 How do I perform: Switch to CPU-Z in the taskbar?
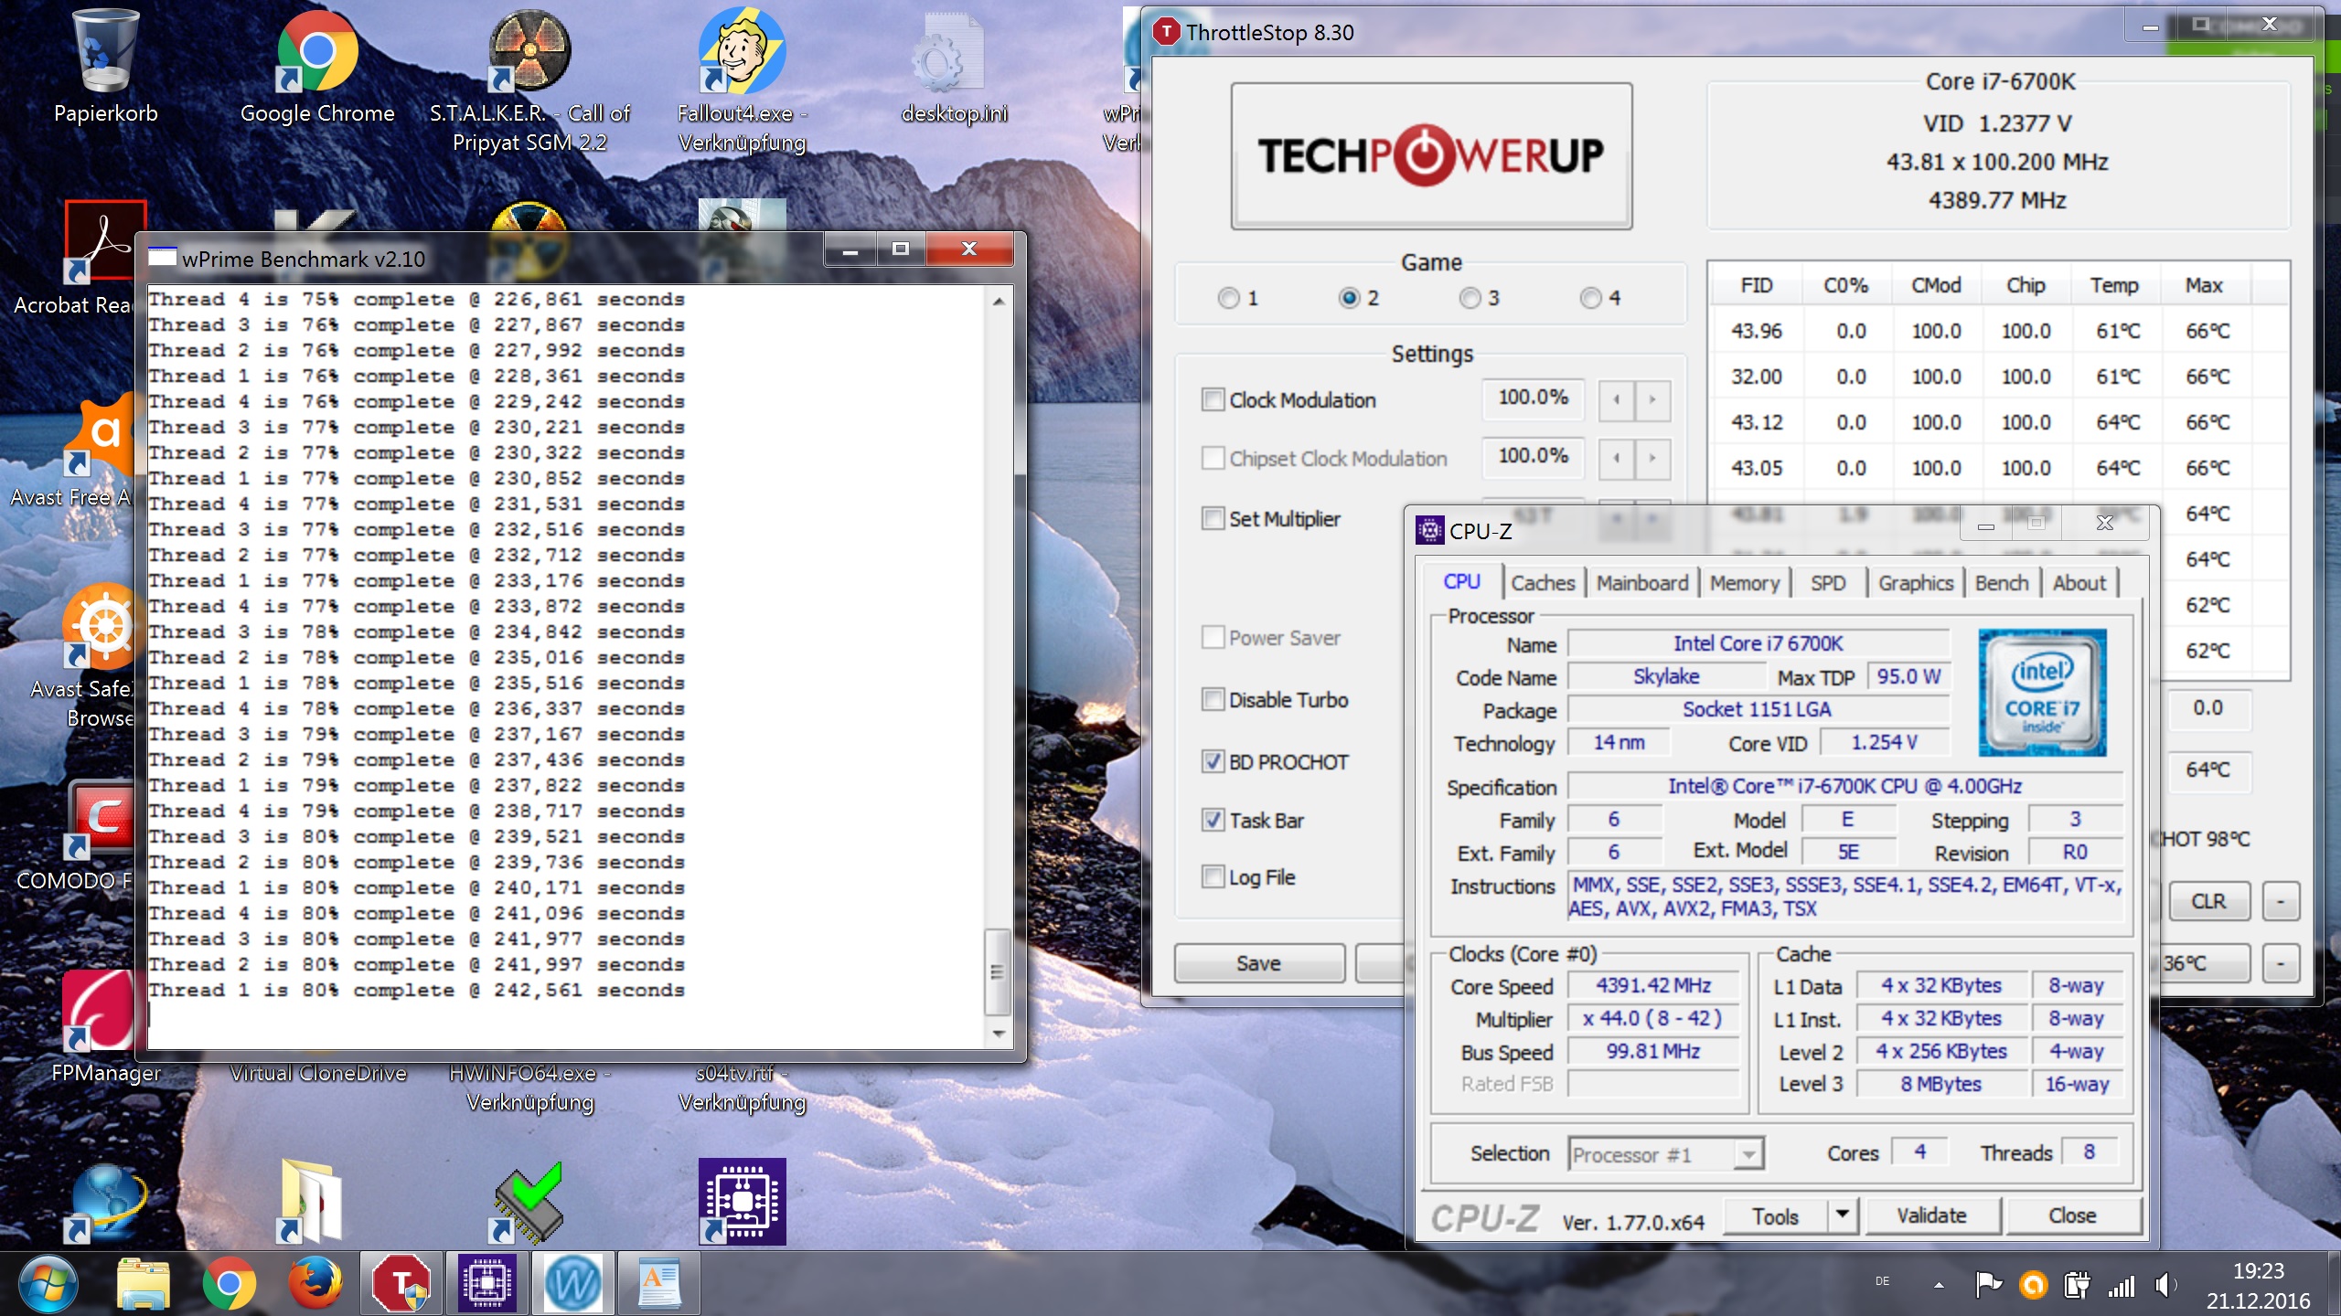pos(487,1283)
